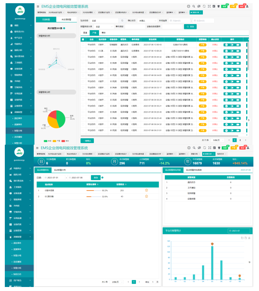Check the box for the 10:08:20 alarm row

[x=83, y=51]
